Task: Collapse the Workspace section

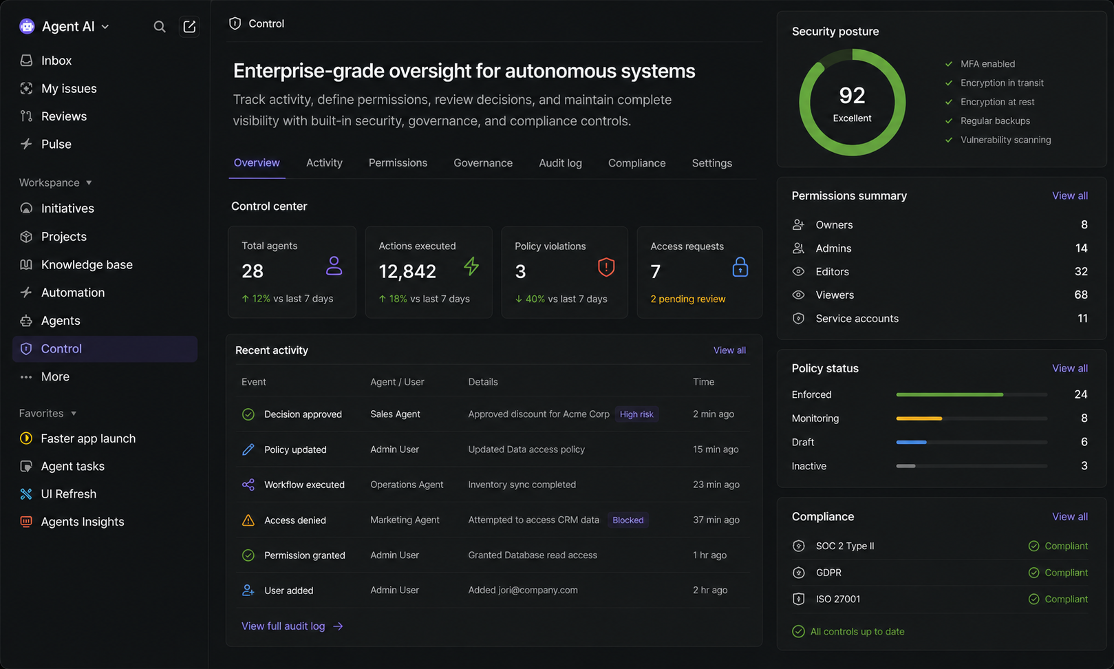Action: pos(56,182)
